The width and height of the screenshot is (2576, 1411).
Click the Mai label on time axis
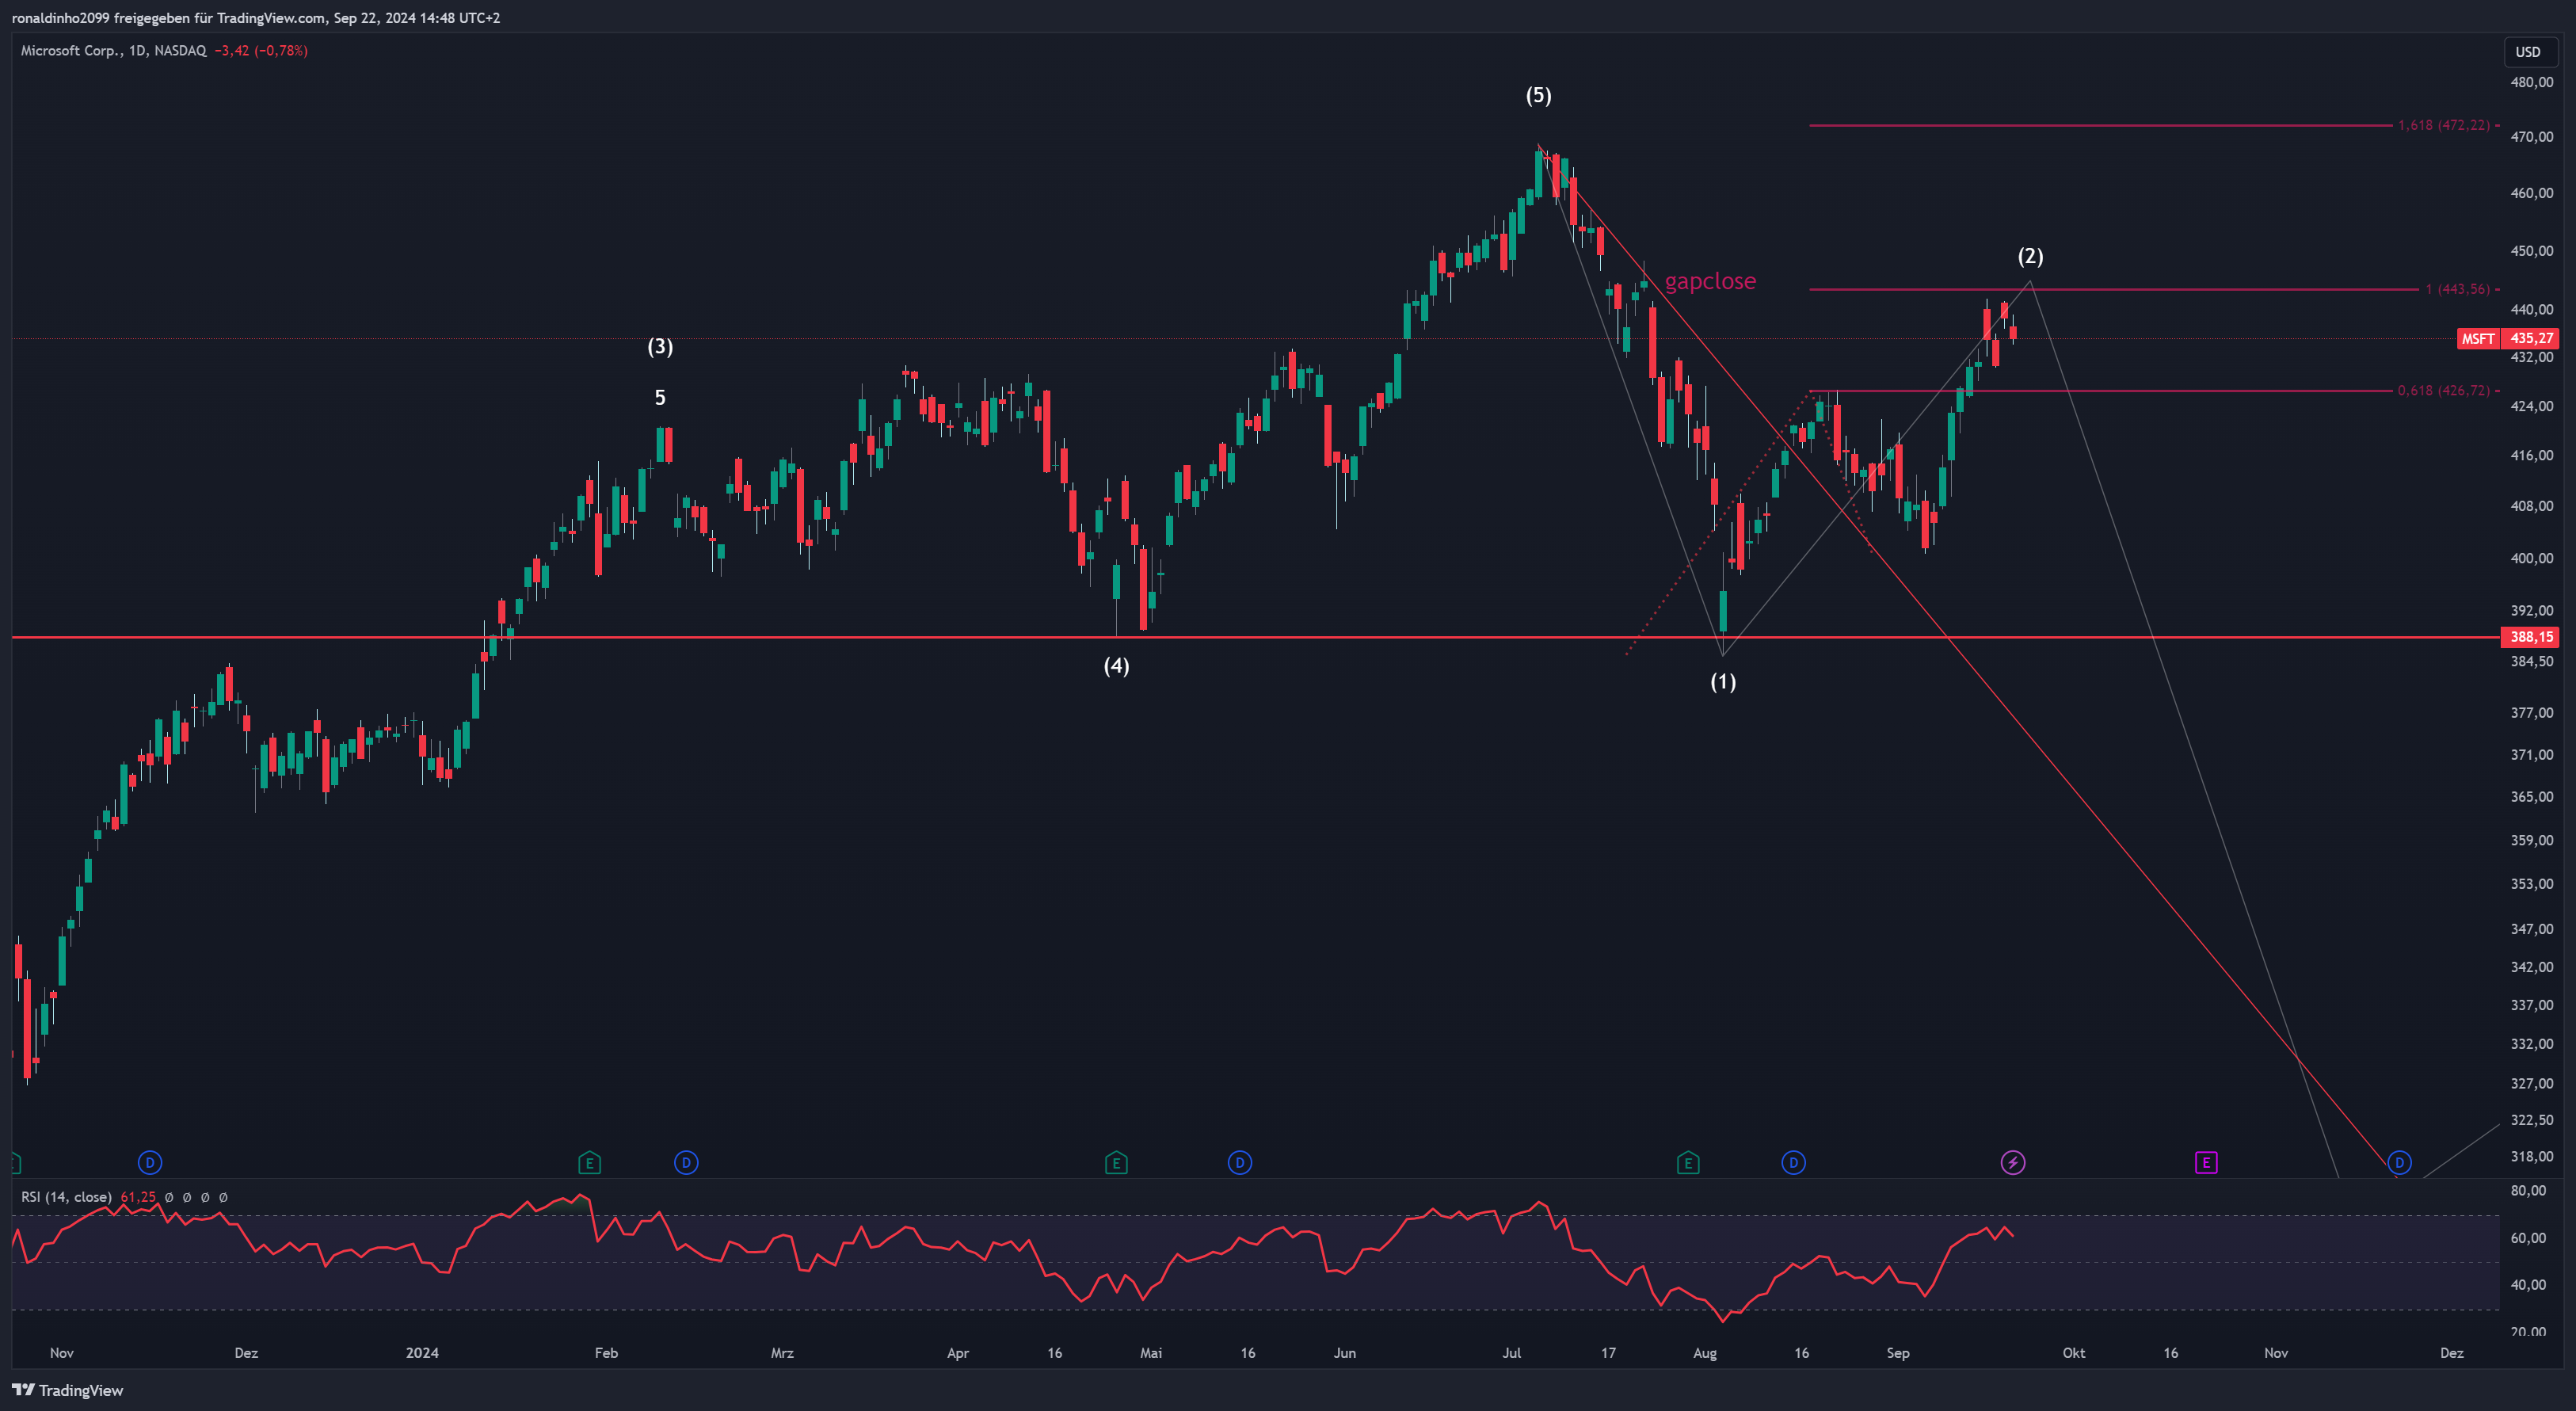(x=1151, y=1353)
